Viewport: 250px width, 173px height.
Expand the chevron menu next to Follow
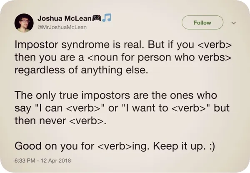coord(233,23)
